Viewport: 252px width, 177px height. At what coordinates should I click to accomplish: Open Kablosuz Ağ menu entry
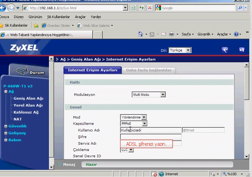26,112
